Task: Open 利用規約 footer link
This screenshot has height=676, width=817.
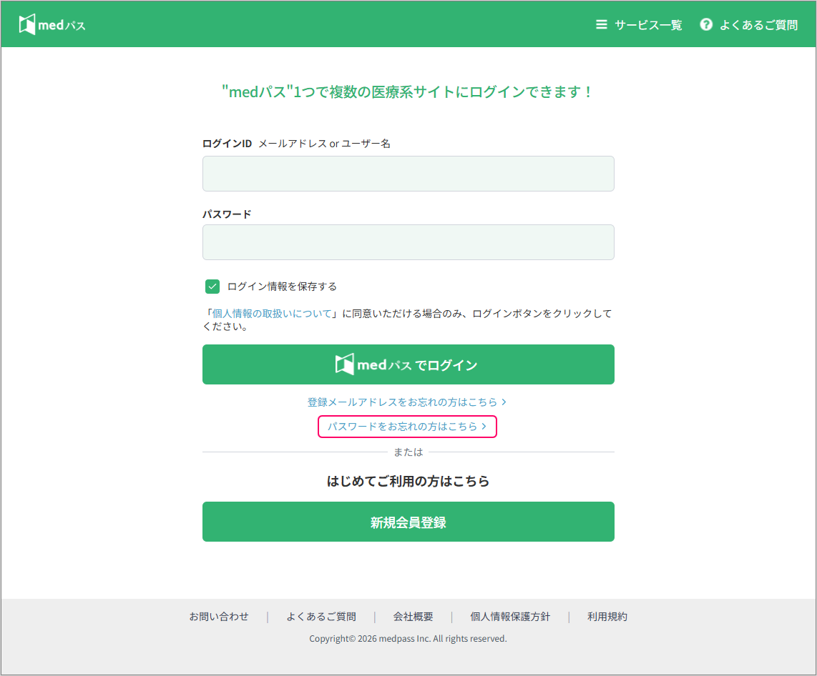Action: point(607,617)
